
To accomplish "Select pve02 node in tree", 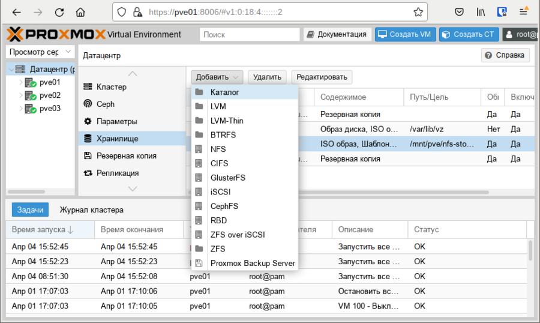I will point(50,95).
